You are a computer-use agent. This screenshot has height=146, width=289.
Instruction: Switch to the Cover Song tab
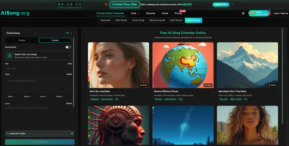(138, 20)
